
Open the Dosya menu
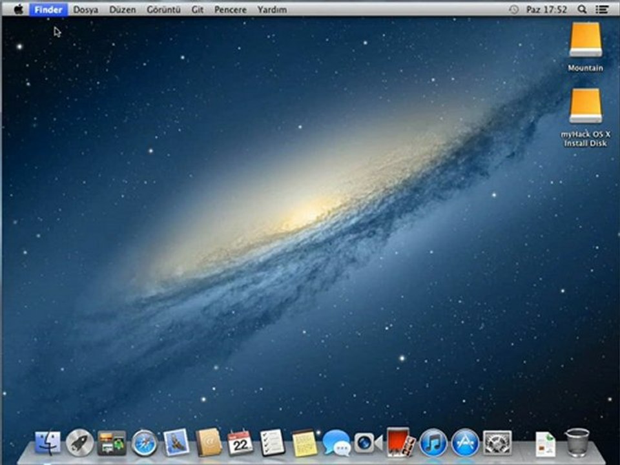pos(85,10)
